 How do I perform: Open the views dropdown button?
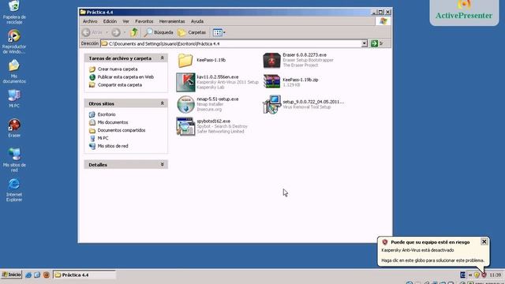219,32
